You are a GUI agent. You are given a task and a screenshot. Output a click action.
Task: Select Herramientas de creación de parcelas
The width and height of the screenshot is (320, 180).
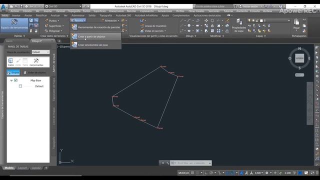tap(96, 27)
